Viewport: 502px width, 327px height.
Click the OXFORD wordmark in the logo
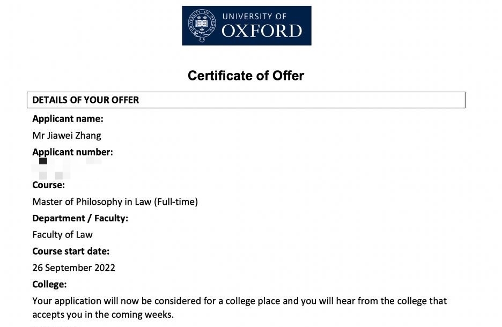(x=262, y=31)
